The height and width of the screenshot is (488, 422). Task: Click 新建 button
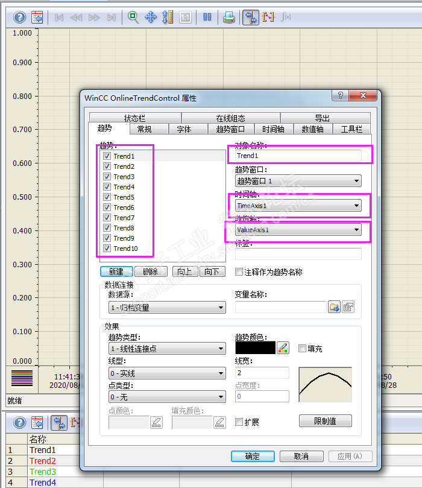pyautogui.click(x=116, y=271)
